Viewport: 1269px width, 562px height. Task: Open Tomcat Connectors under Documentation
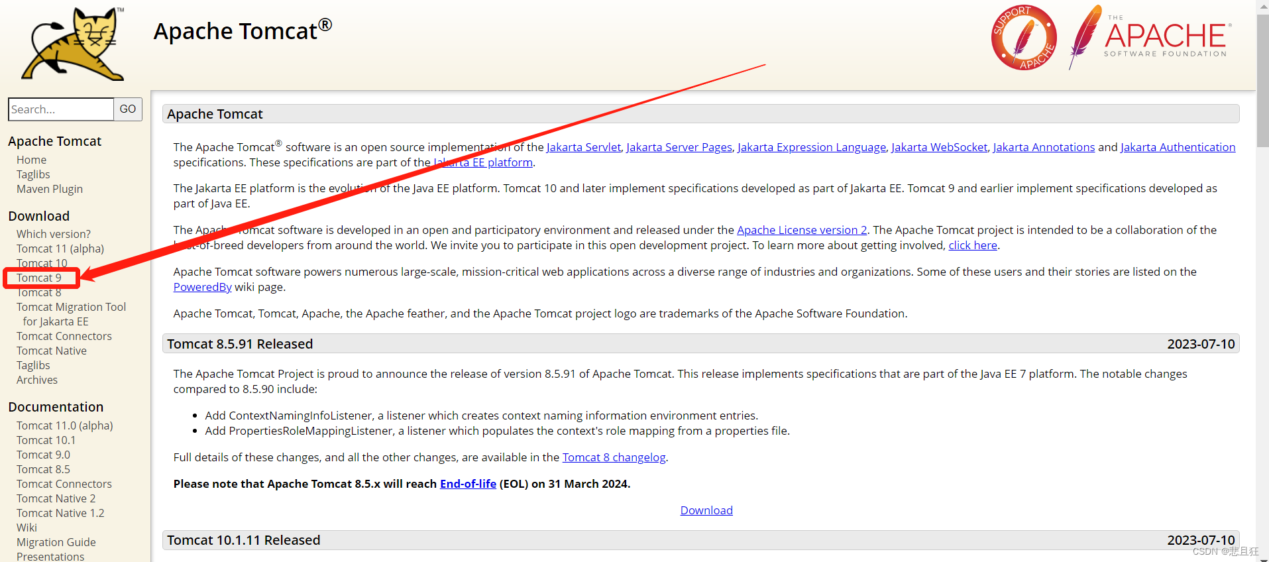(64, 484)
